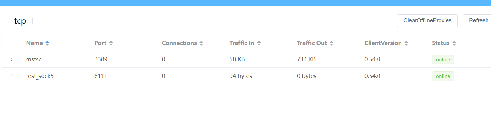Expand the mstsc proxy row
Image resolution: width=491 pixels, height=126 pixels.
[x=12, y=59]
